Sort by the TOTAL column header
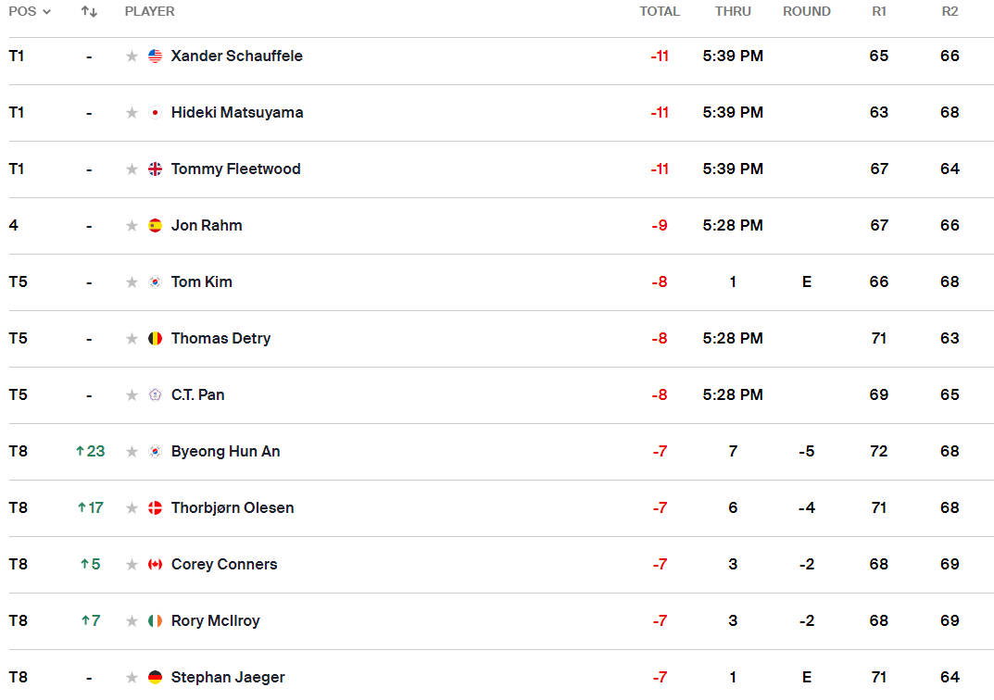 pos(660,11)
